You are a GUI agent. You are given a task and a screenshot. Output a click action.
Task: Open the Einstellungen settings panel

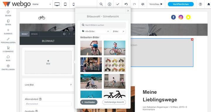(8, 68)
